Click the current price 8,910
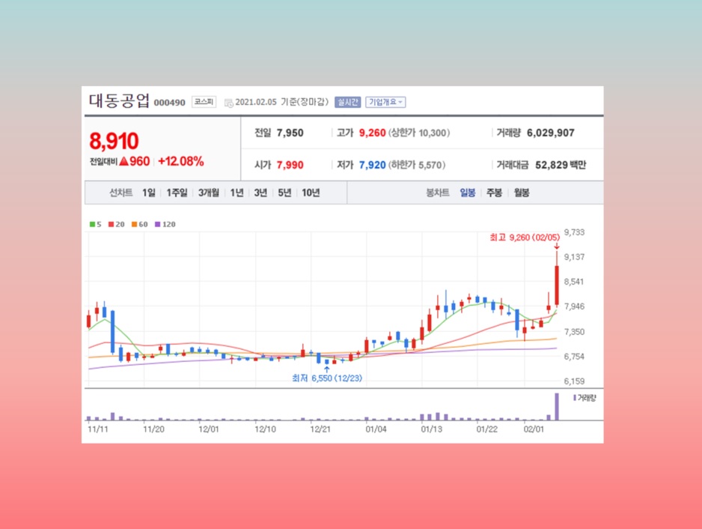 pos(114,141)
